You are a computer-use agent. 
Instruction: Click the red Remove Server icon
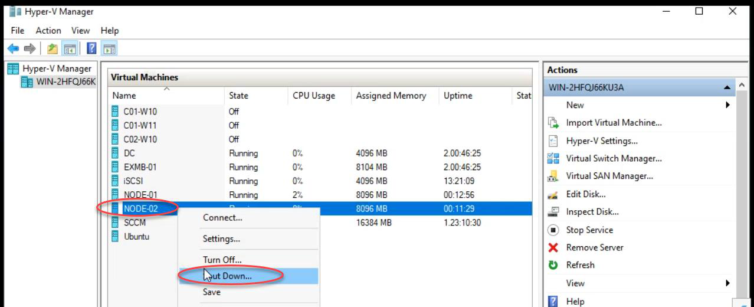coord(553,248)
